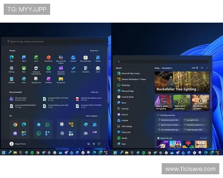The width and height of the screenshot is (223, 178).
Task: Open the three-dot menu next to December 3
Action: pos(207,68)
